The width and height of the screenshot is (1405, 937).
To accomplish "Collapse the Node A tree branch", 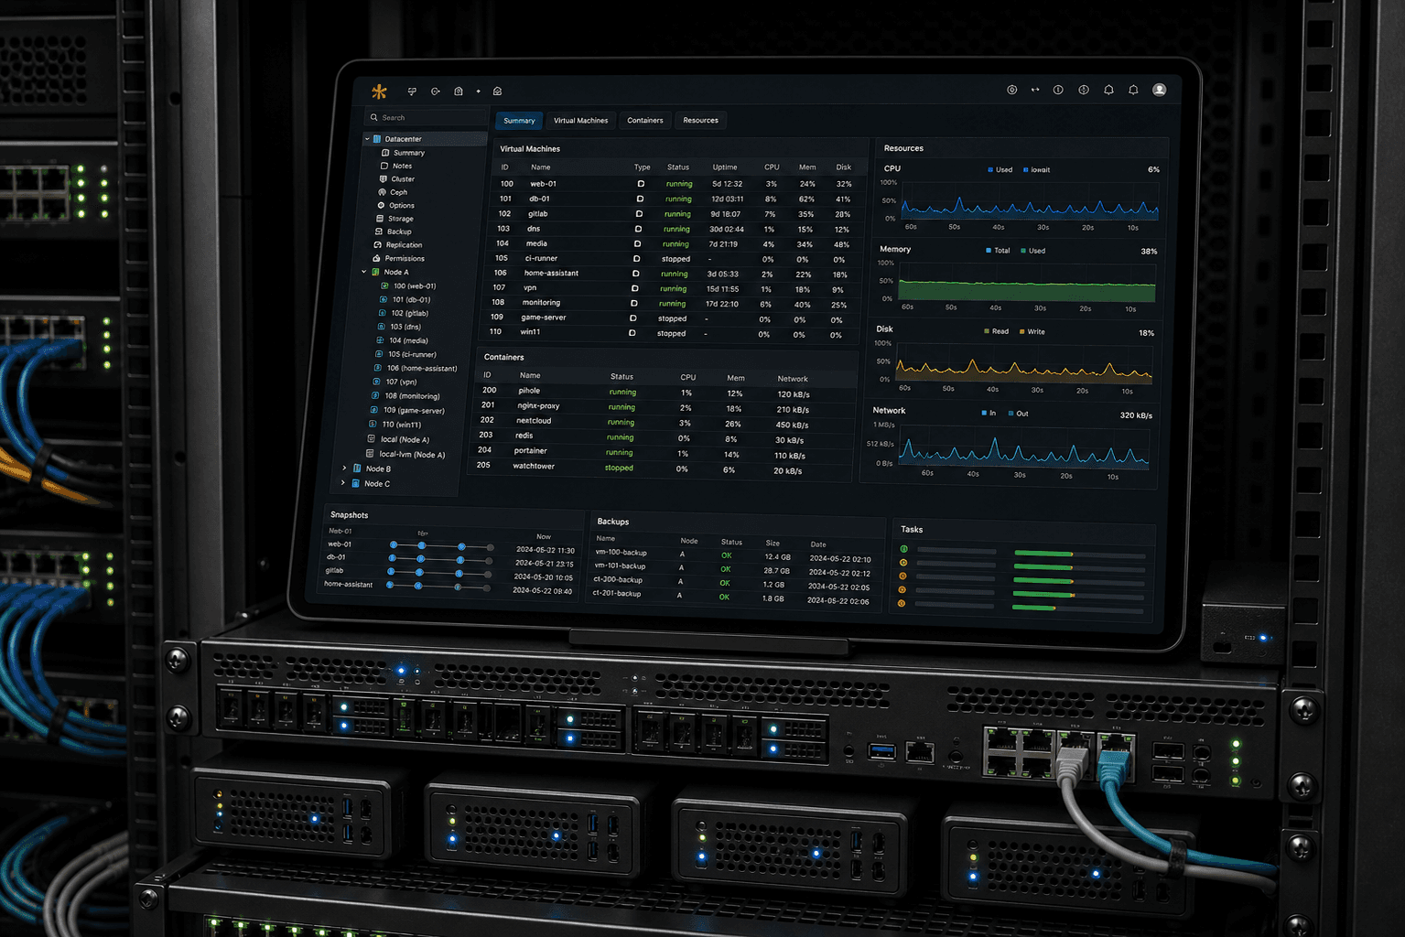I will tap(363, 272).
